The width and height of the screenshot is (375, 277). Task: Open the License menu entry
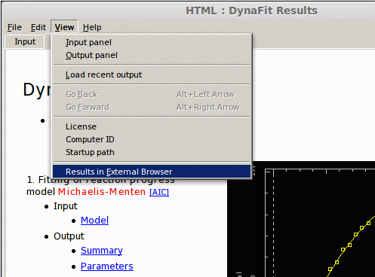pyautogui.click(x=152, y=126)
